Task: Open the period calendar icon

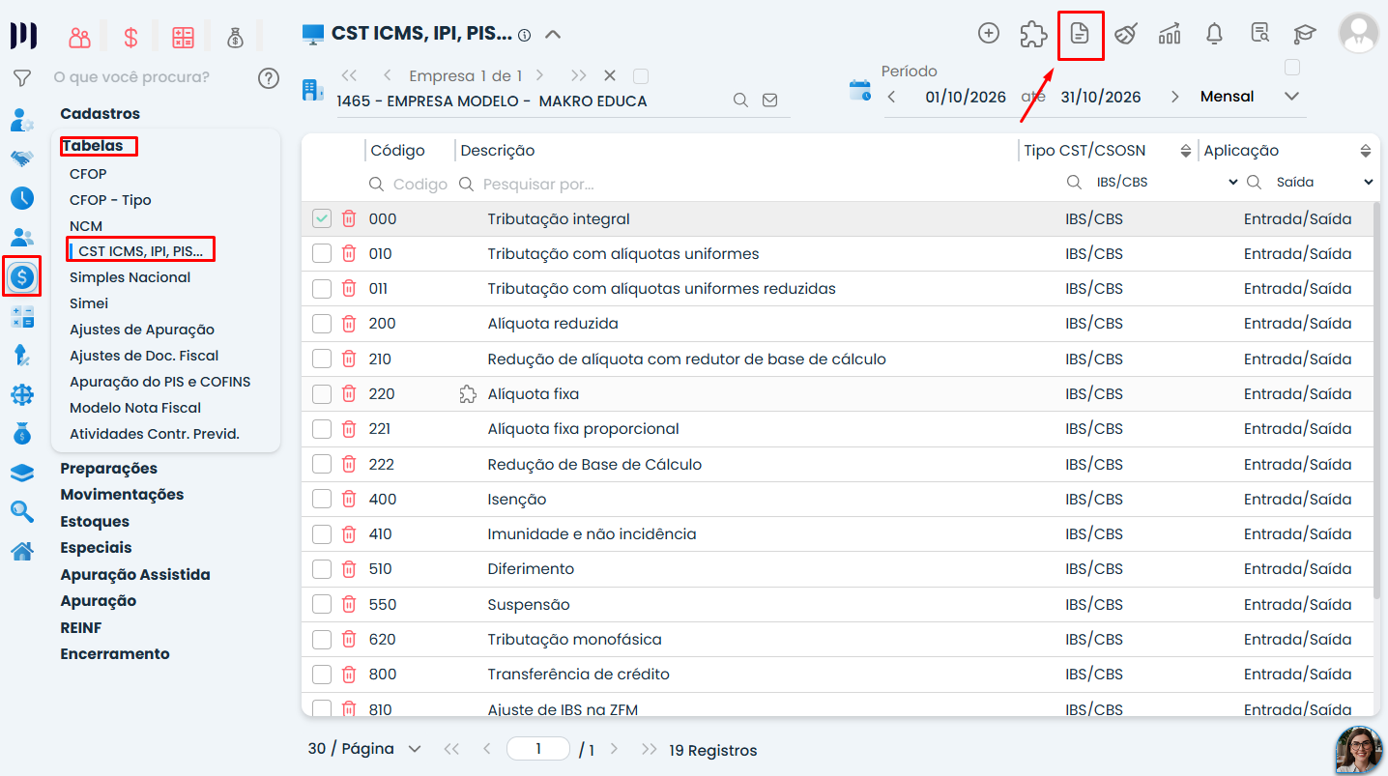Action: tap(860, 91)
